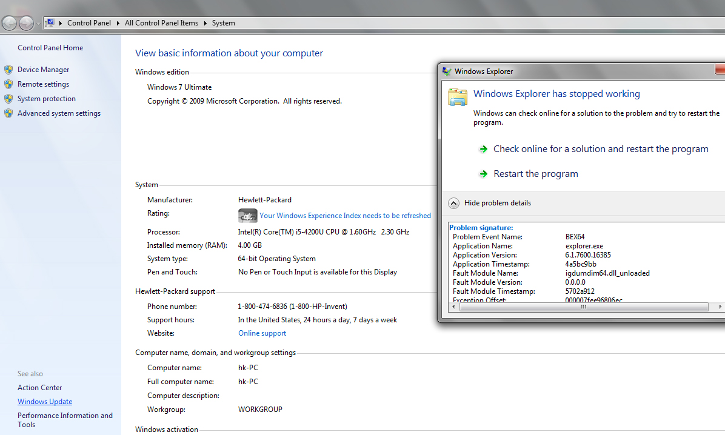Click the HP support phone number
725x435 pixels.
point(292,307)
